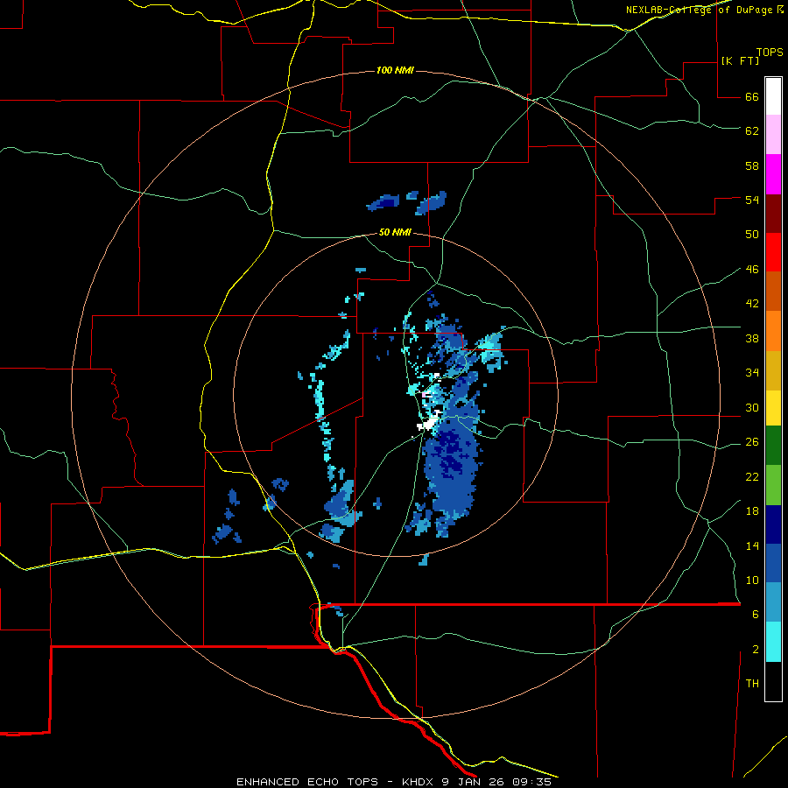The height and width of the screenshot is (788, 788).
Task: Click the legend value "18"
Action: pyautogui.click(x=752, y=511)
